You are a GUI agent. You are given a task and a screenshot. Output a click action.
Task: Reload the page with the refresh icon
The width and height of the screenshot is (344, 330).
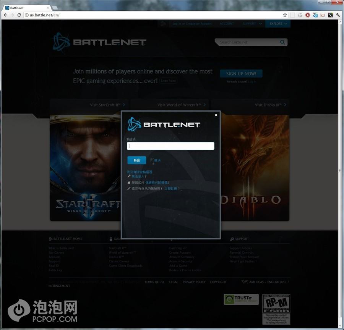(19, 15)
